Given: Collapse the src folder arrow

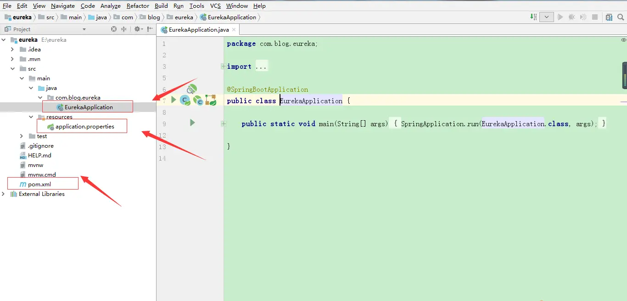Looking at the screenshot, I should [12, 69].
